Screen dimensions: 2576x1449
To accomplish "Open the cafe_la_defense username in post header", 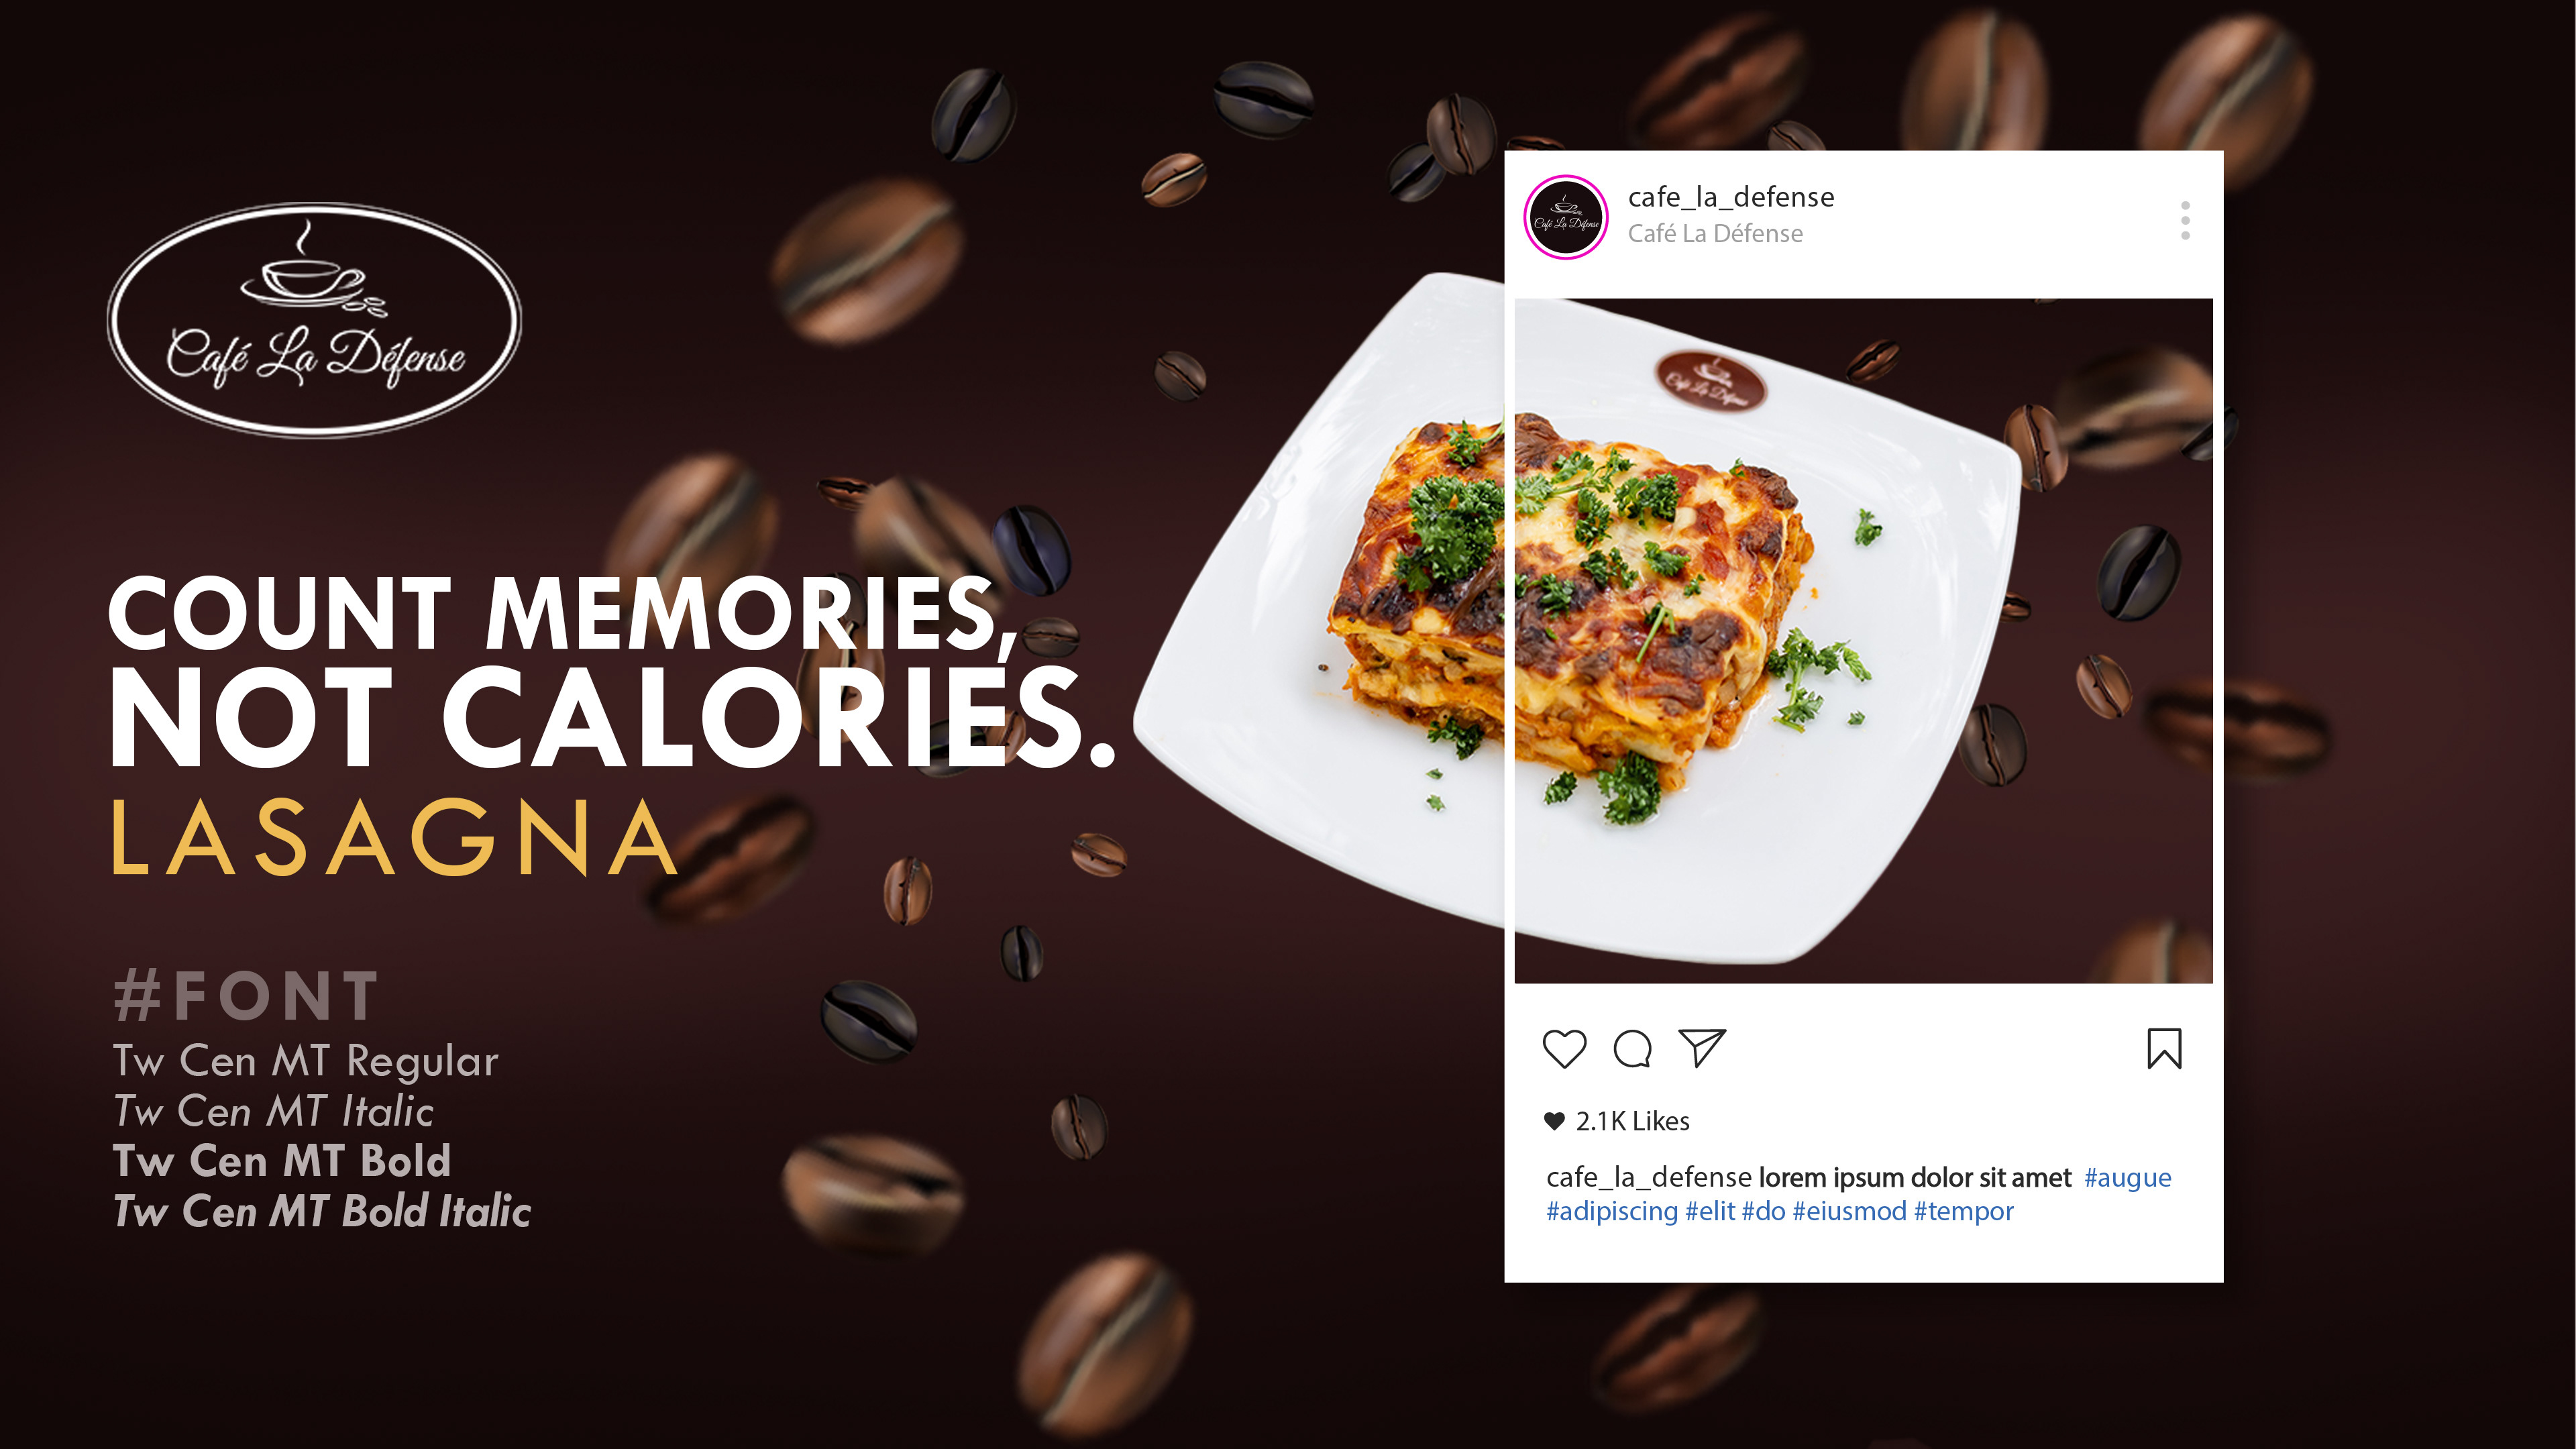I will coord(1731,197).
